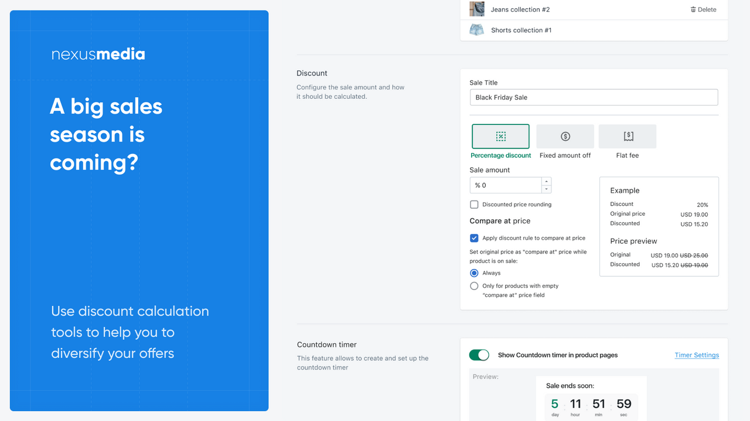
Task: Choose Only for products with empty compare at price
Action: coord(473,285)
